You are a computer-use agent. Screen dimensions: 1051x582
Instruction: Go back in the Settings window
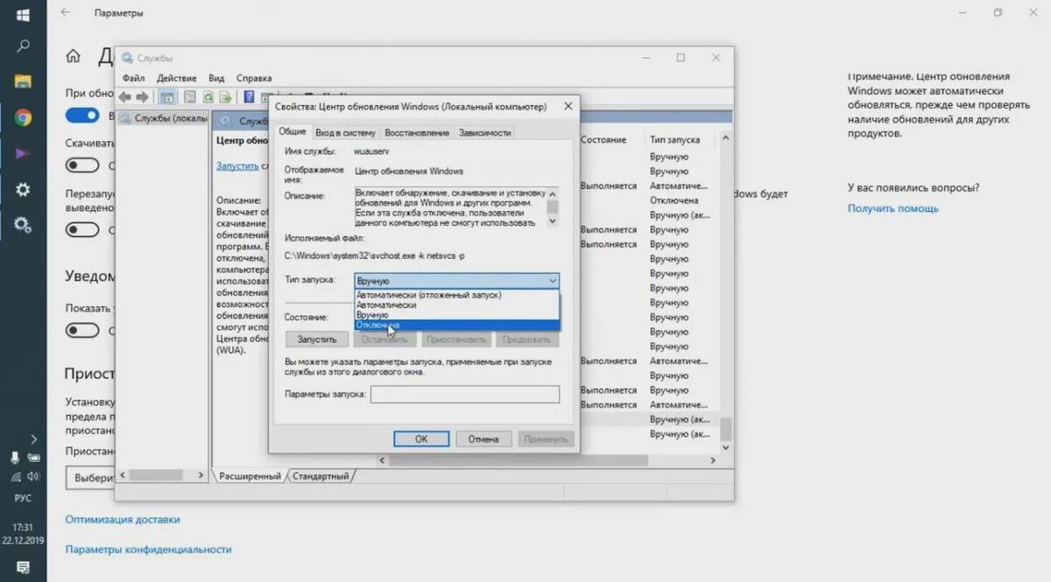pyautogui.click(x=66, y=13)
